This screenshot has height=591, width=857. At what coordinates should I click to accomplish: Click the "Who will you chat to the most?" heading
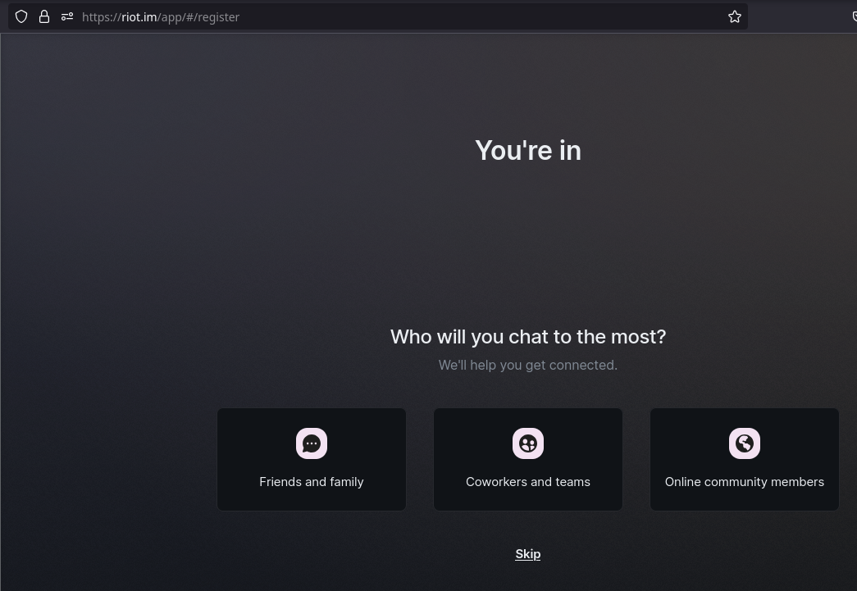(x=528, y=337)
